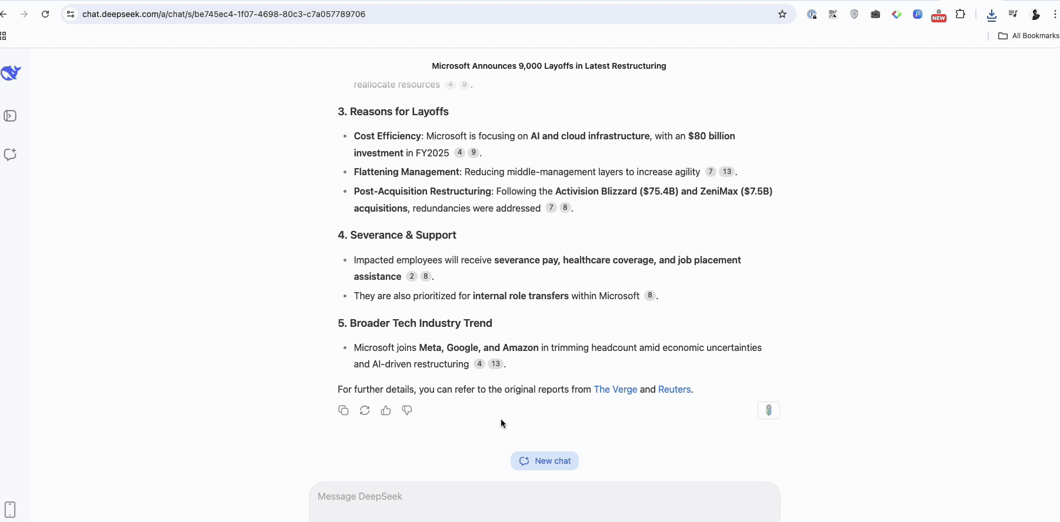This screenshot has height=522, width=1060.
Task: Open citation 4 on Cost Efficiency bullet
Action: tap(460, 152)
